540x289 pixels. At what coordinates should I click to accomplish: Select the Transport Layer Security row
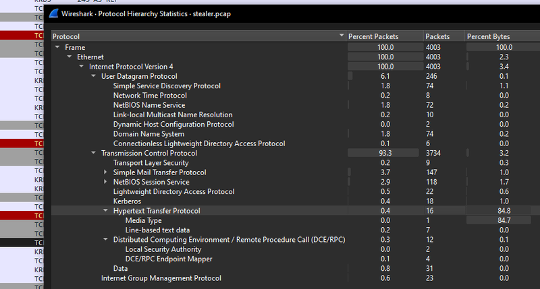[x=151, y=163]
